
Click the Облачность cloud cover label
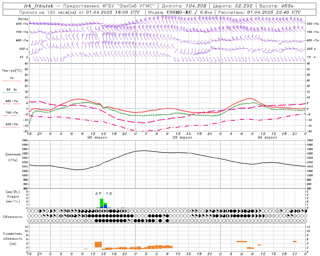[x=13, y=217]
